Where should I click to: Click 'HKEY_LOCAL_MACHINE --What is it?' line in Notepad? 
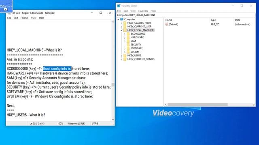coord(34,50)
